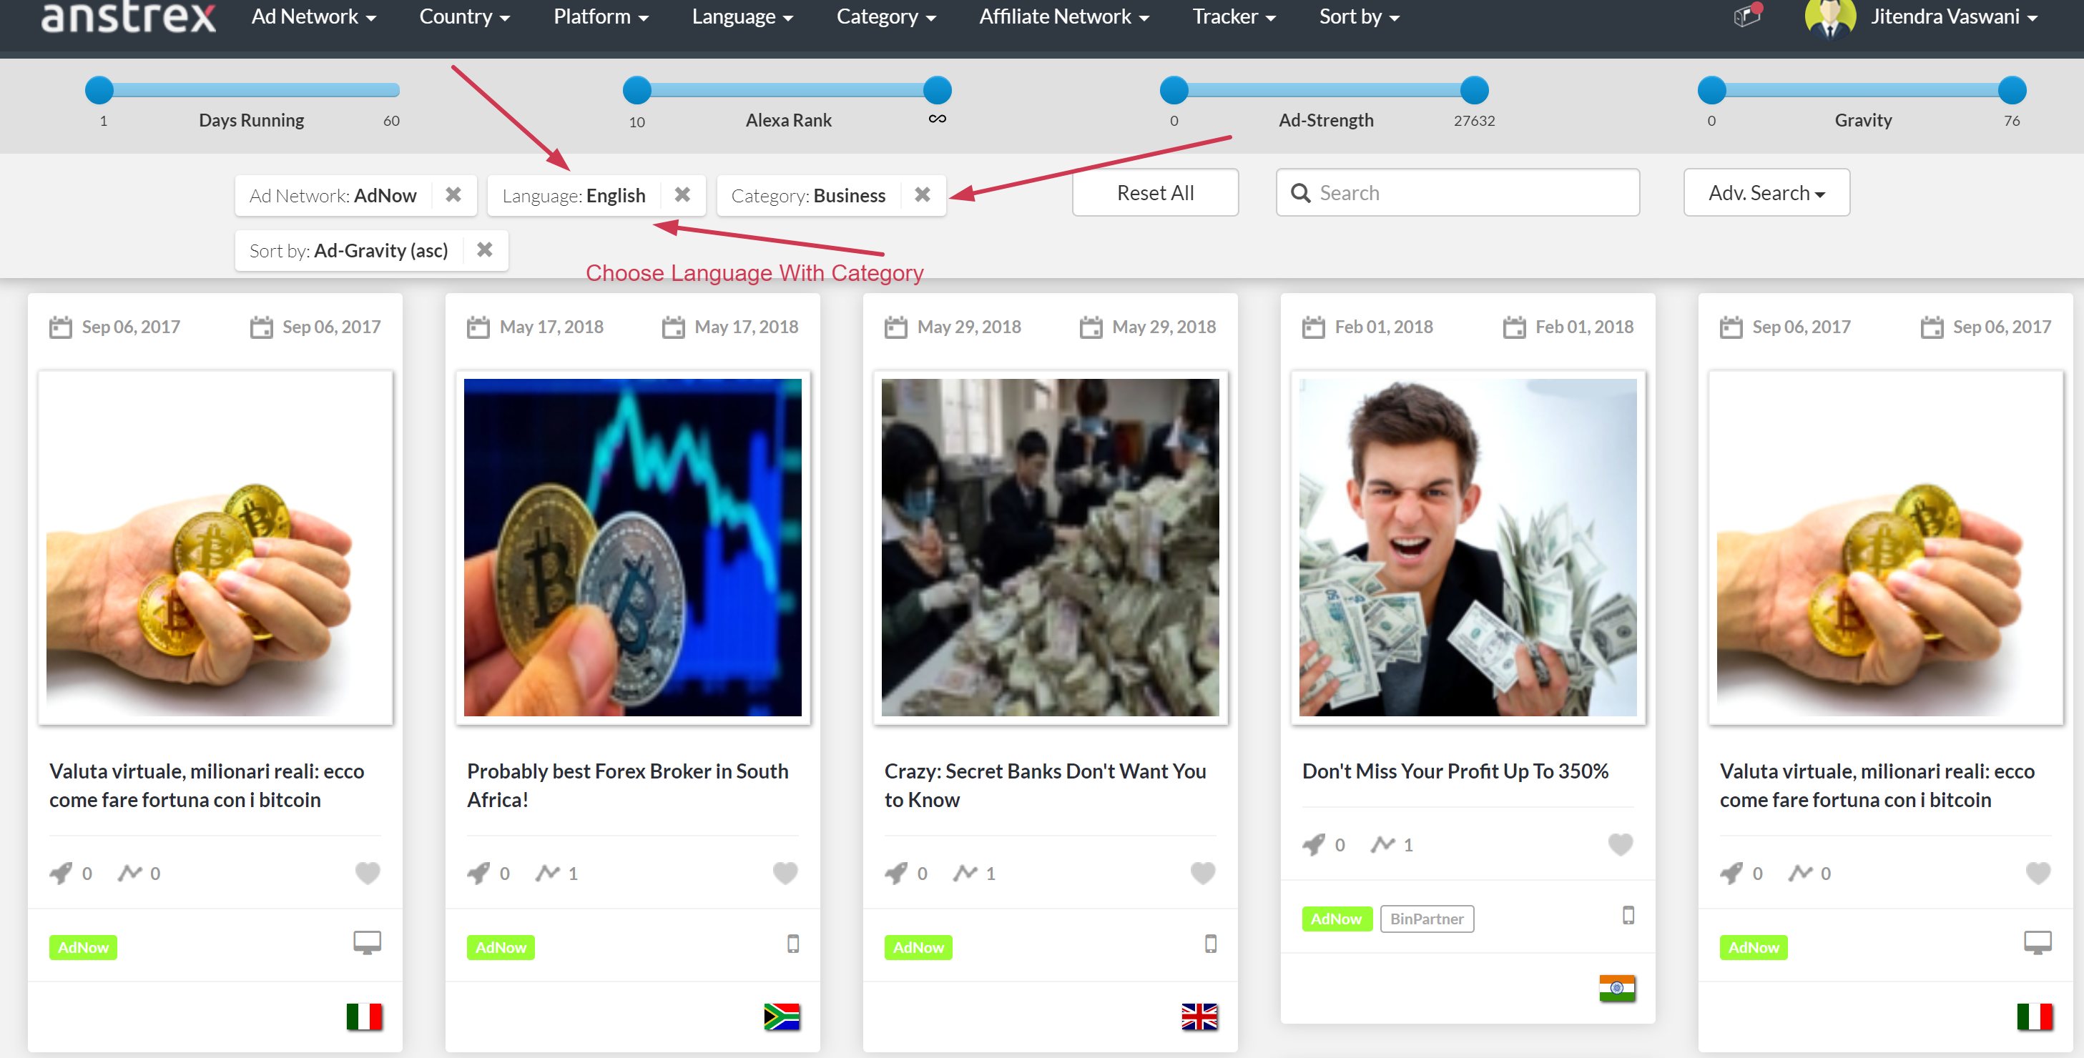This screenshot has width=2084, height=1058.
Task: Click the South Africa flag icon
Action: click(x=782, y=1017)
